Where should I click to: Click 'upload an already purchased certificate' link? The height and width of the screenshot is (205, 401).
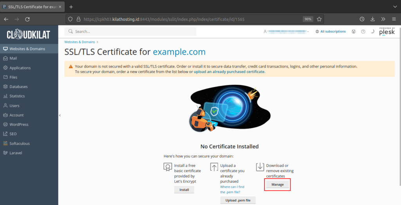(229, 72)
